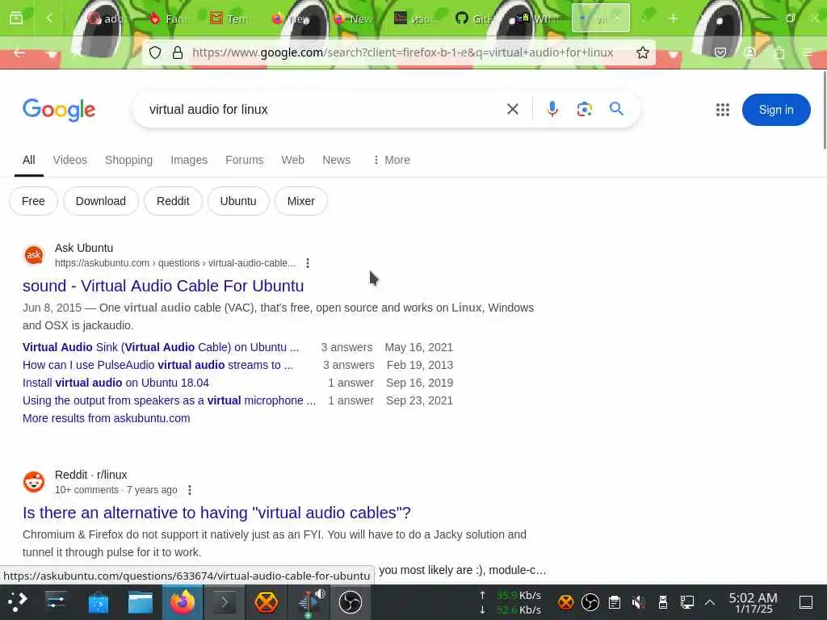Click 'More results from askubuntu.com'
The image size is (827, 620).
pyautogui.click(x=106, y=418)
